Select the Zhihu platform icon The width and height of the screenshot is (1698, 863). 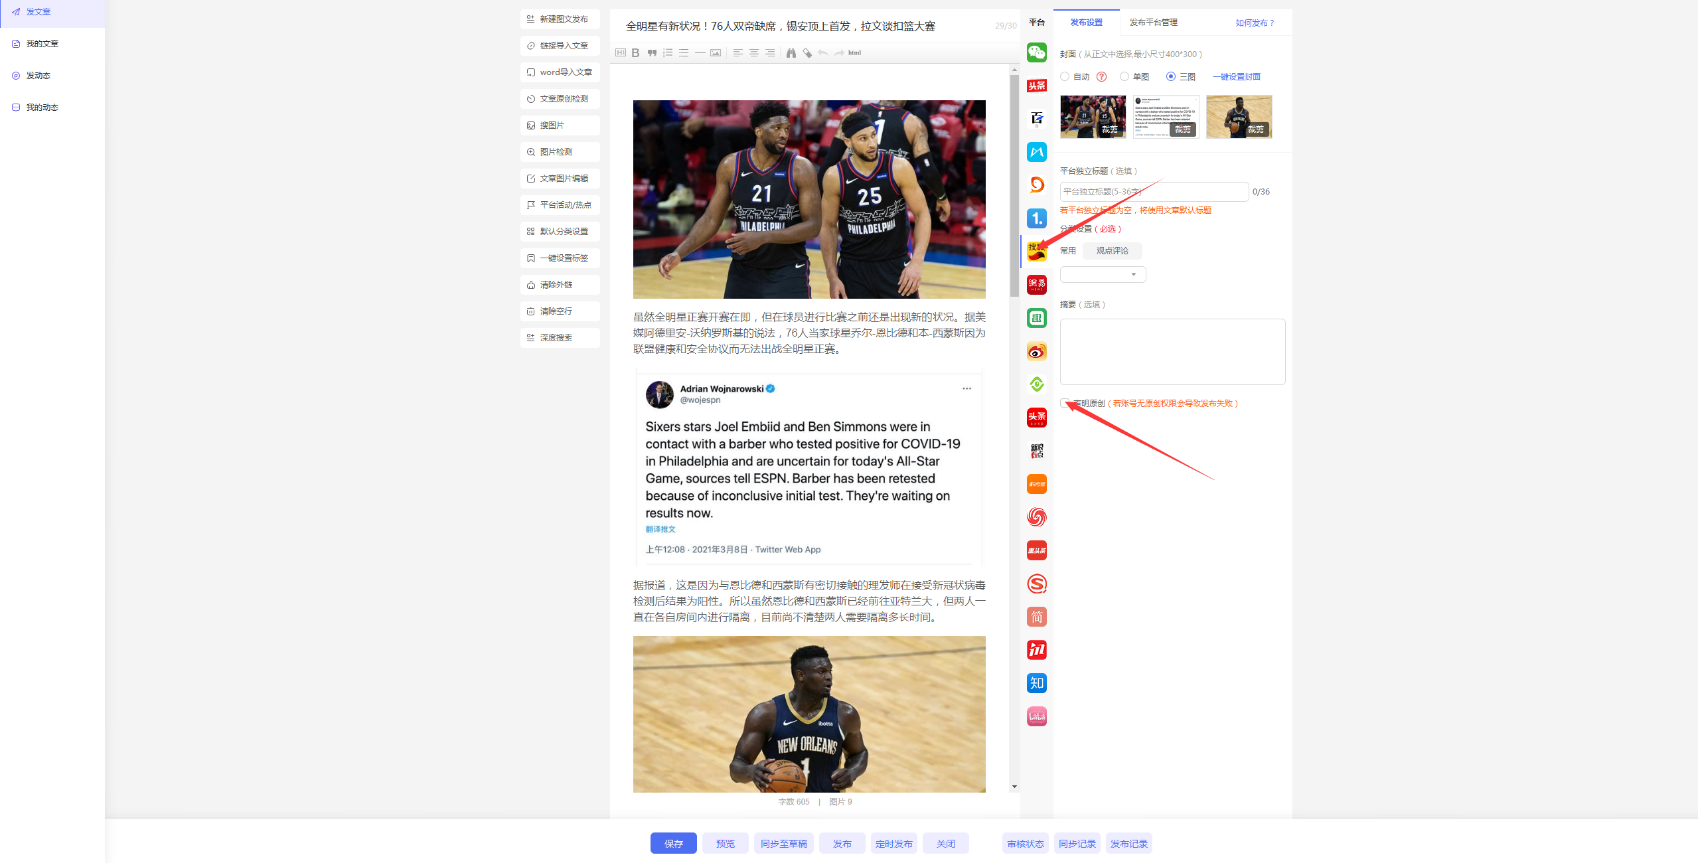click(x=1036, y=683)
